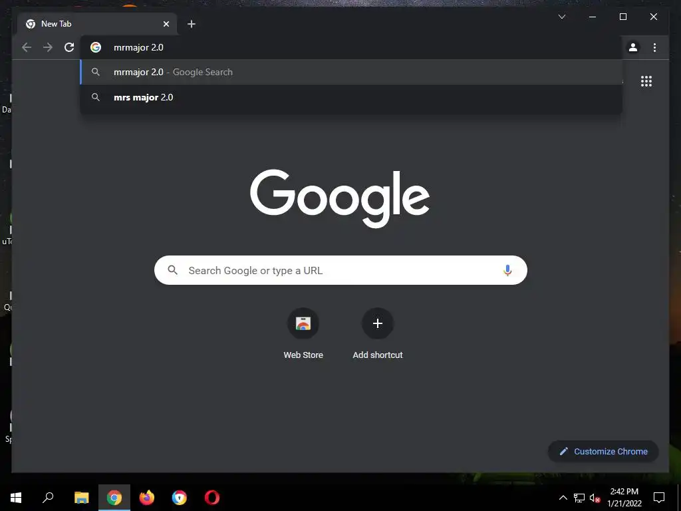Click the Customize Chrome button
Image resolution: width=681 pixels, height=511 pixels.
(603, 452)
